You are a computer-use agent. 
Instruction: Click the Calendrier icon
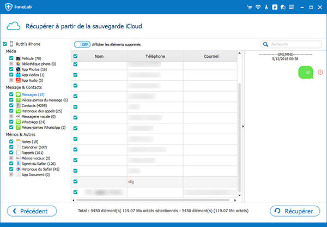tap(18, 147)
